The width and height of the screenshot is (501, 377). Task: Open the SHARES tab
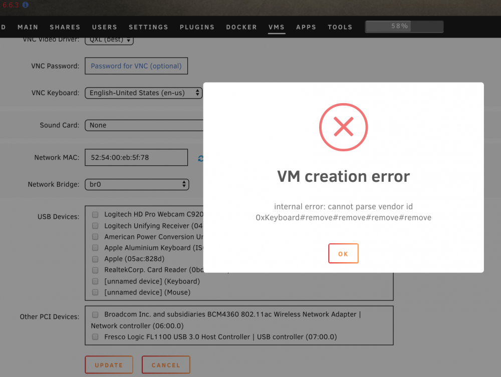(x=65, y=27)
